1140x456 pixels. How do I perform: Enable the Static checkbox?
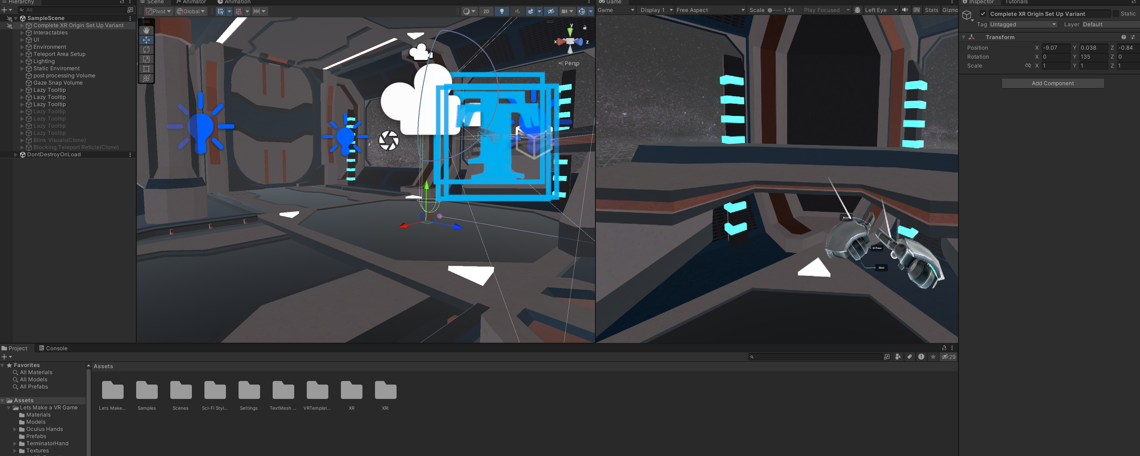[1116, 14]
